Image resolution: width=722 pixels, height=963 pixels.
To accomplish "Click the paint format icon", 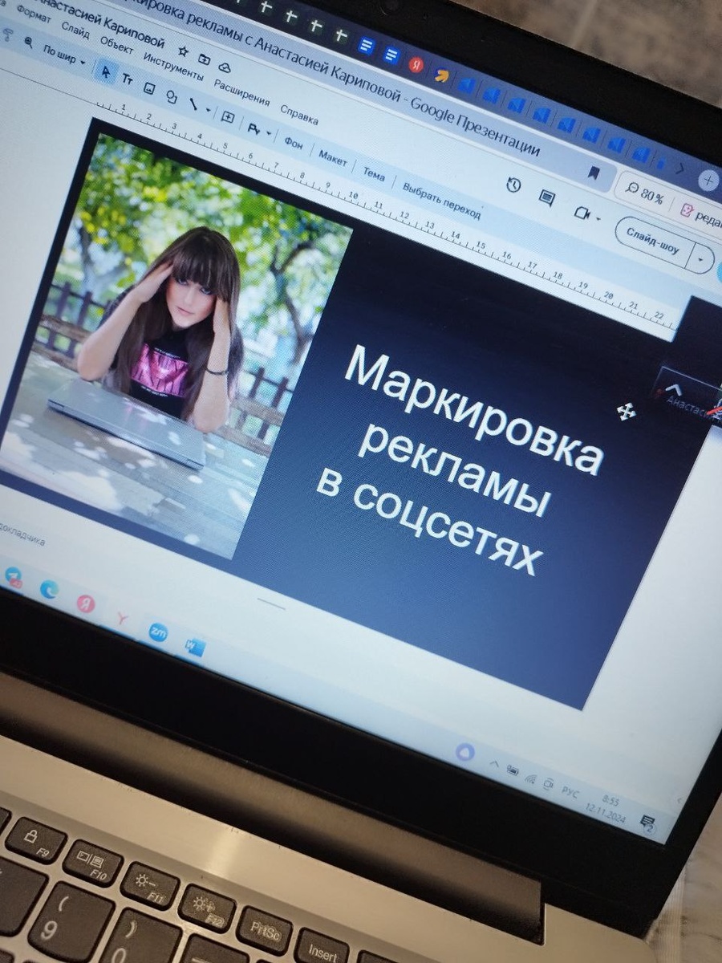I will point(8,35).
